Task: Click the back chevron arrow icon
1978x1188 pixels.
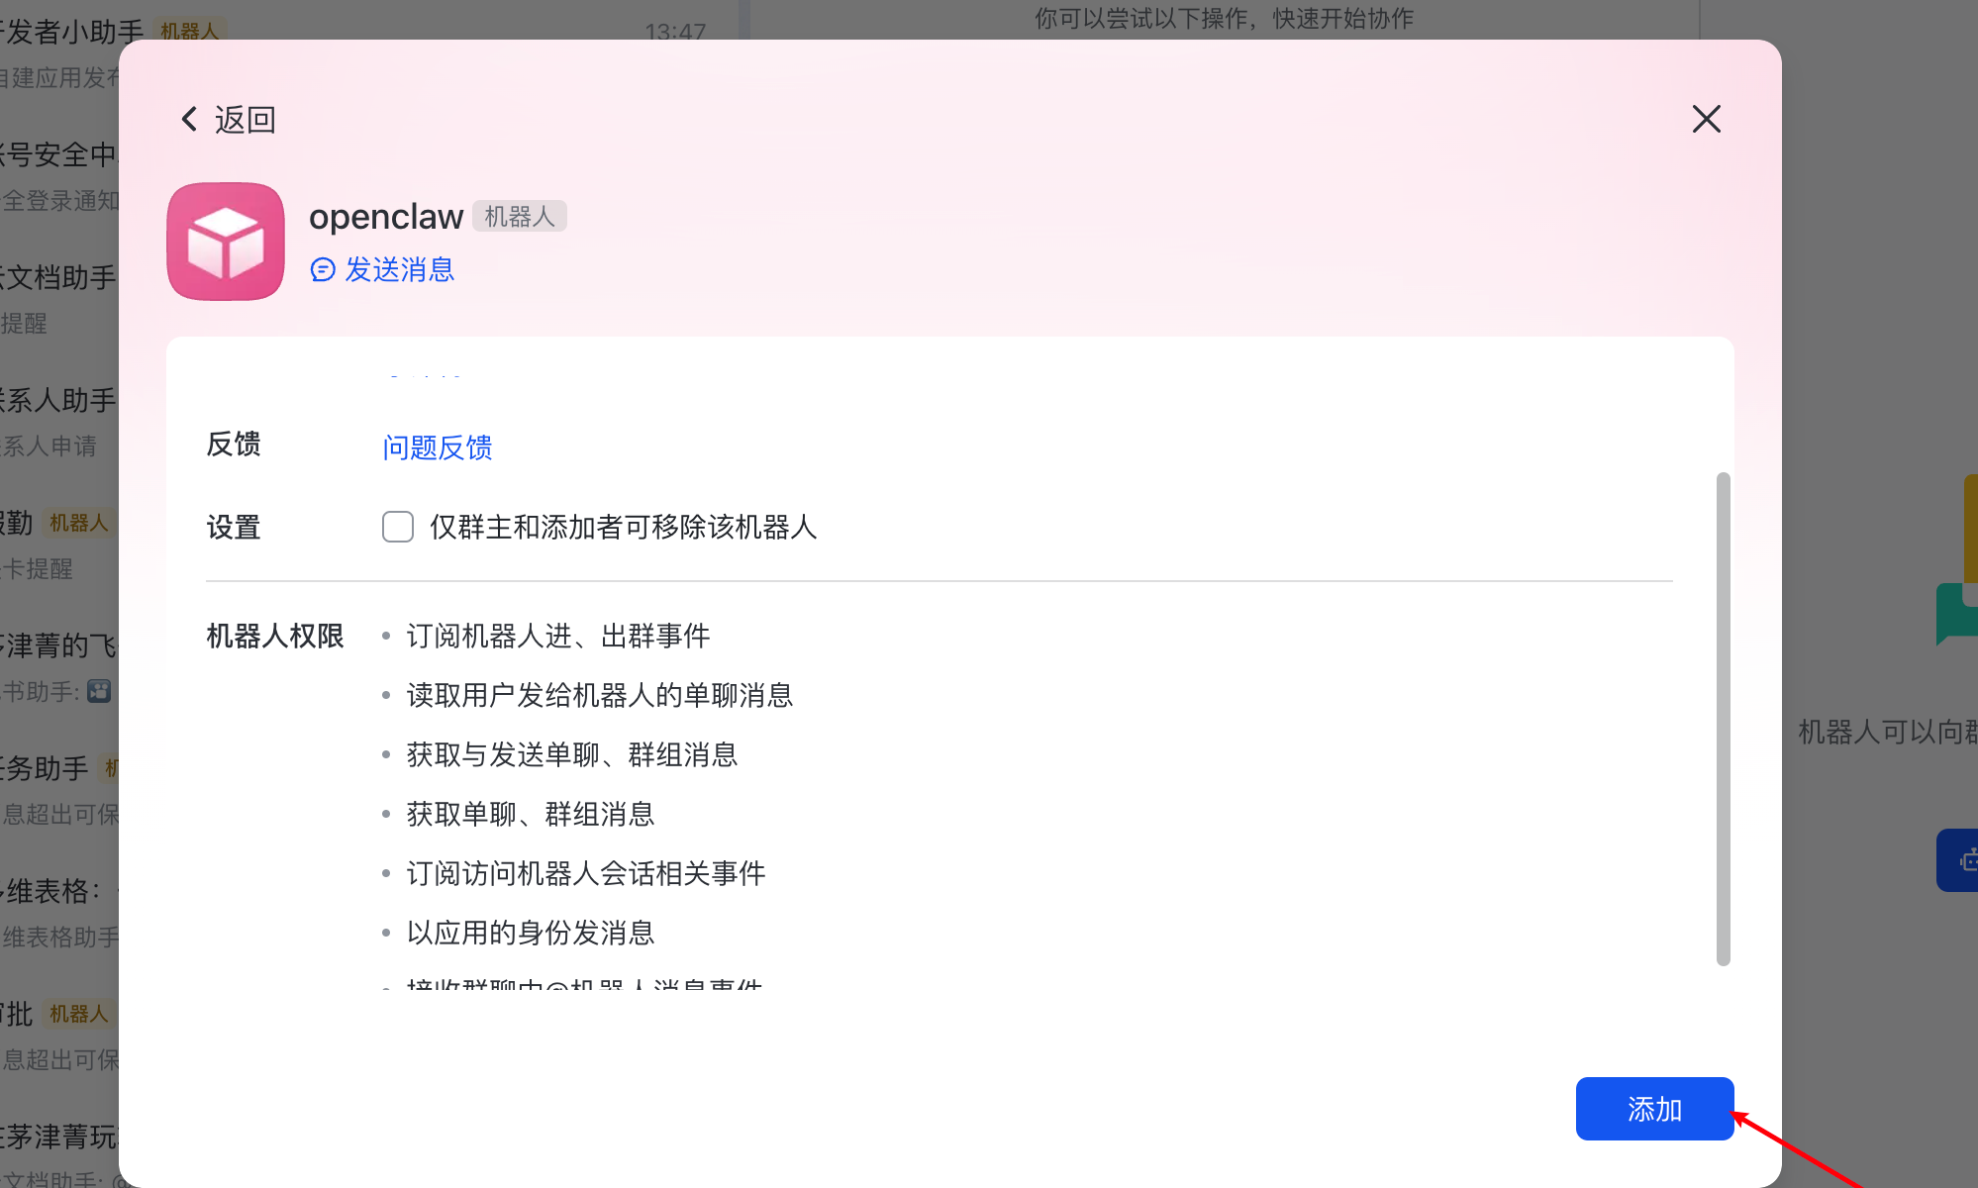Action: 189,120
